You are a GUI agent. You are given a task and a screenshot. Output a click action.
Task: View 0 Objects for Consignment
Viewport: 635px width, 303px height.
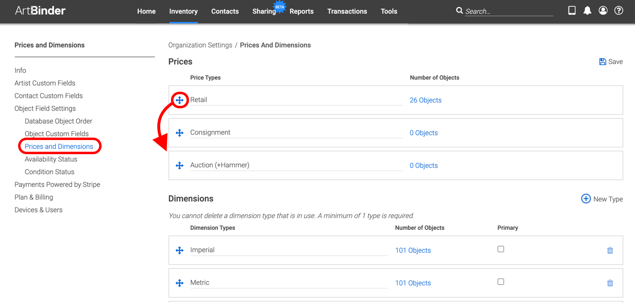pos(423,133)
